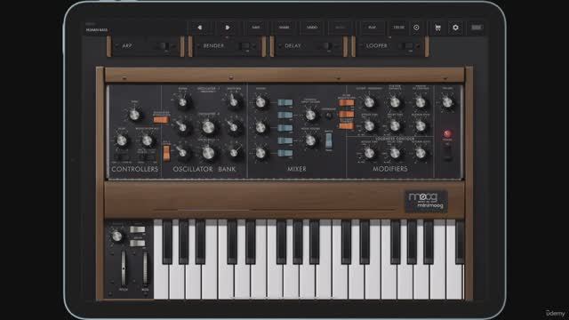569x320 pixels.
Task: Click the red Power indicator light
Action: click(x=447, y=134)
